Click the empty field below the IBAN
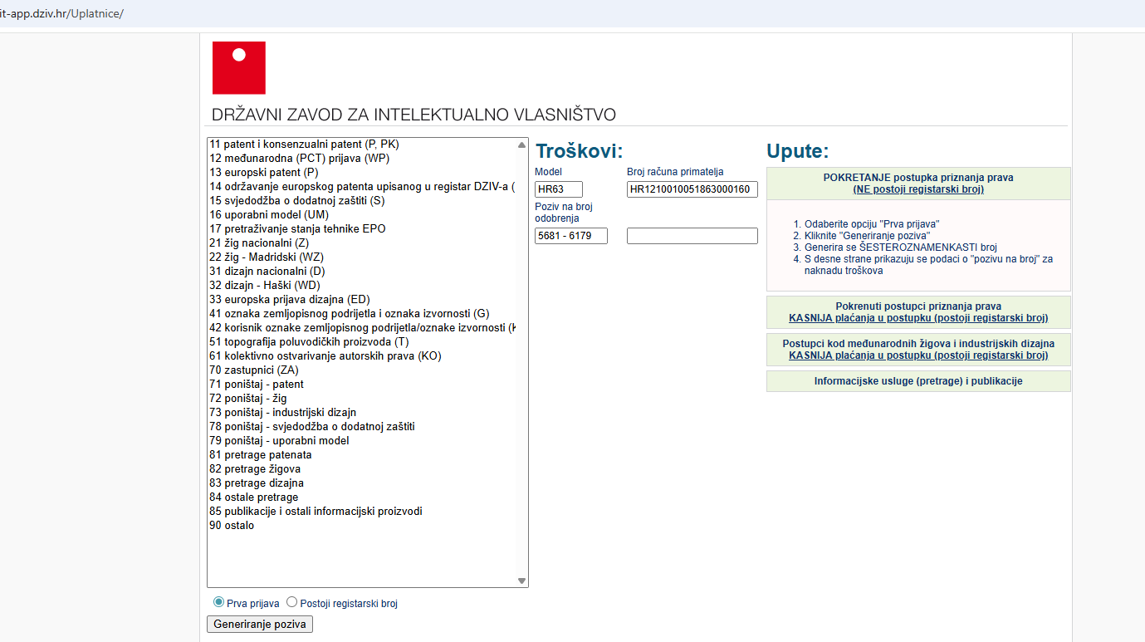Viewport: 1145px width, 642px height. pyautogui.click(x=692, y=236)
